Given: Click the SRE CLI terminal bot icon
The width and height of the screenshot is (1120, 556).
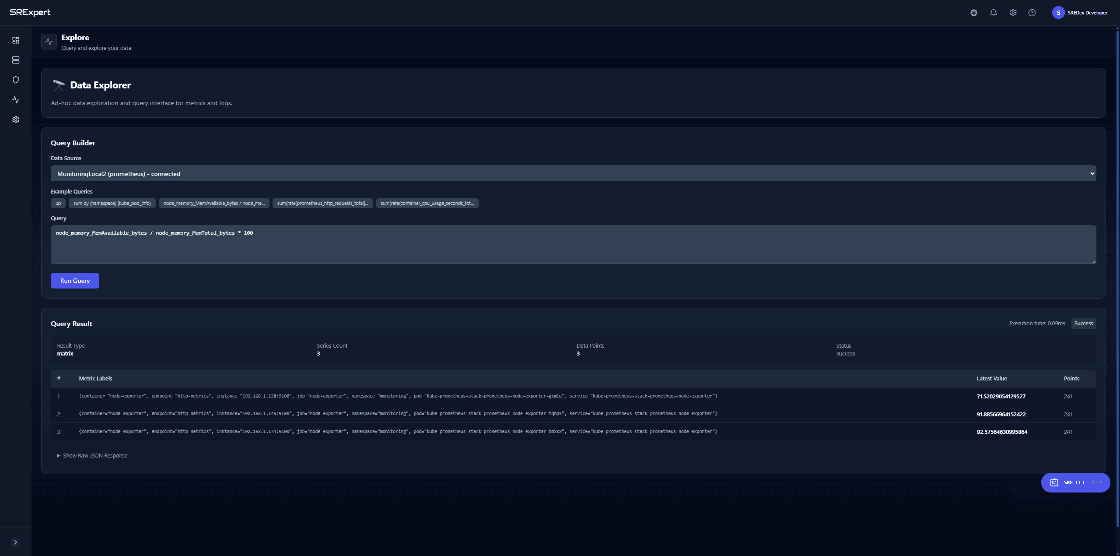Looking at the screenshot, I should (x=1054, y=482).
